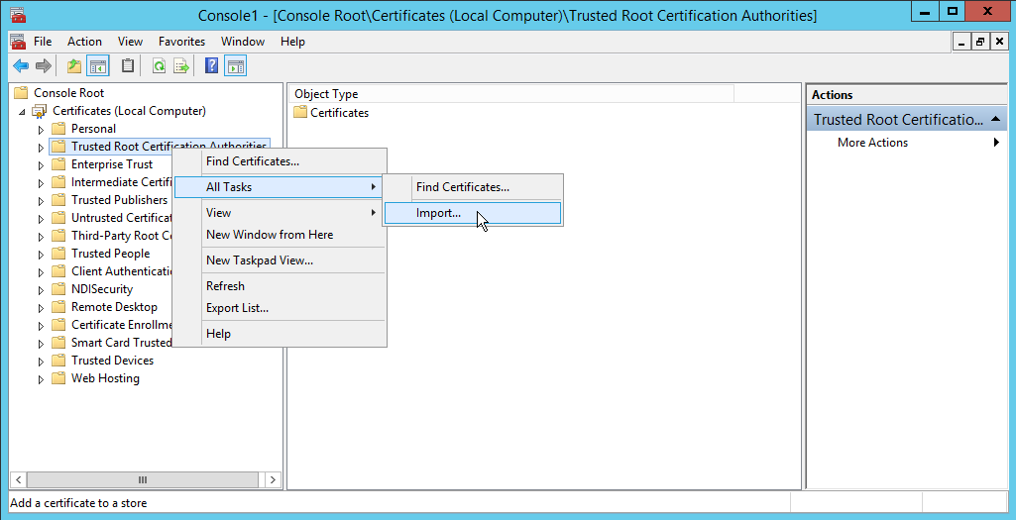Expand the Web Hosting tree node
This screenshot has width=1016, height=520.
point(41,378)
